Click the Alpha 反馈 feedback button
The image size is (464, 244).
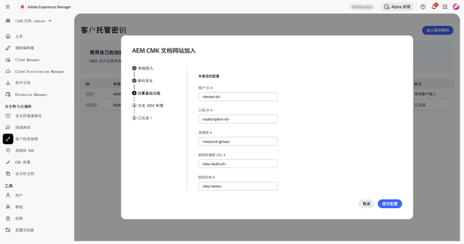pos(397,7)
